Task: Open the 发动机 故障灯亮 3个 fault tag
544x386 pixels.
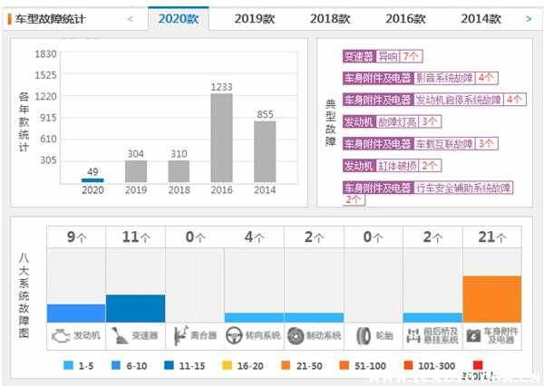Action: (392, 121)
